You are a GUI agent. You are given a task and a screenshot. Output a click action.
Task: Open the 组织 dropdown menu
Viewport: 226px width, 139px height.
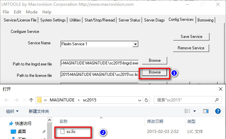tap(12, 111)
